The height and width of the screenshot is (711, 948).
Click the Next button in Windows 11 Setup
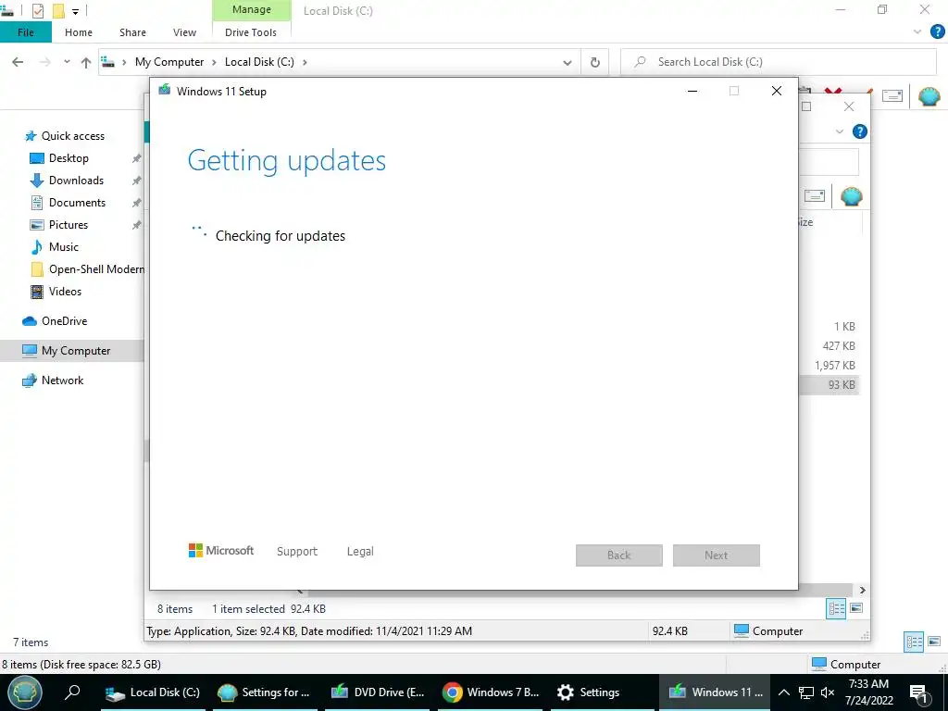[x=717, y=555]
